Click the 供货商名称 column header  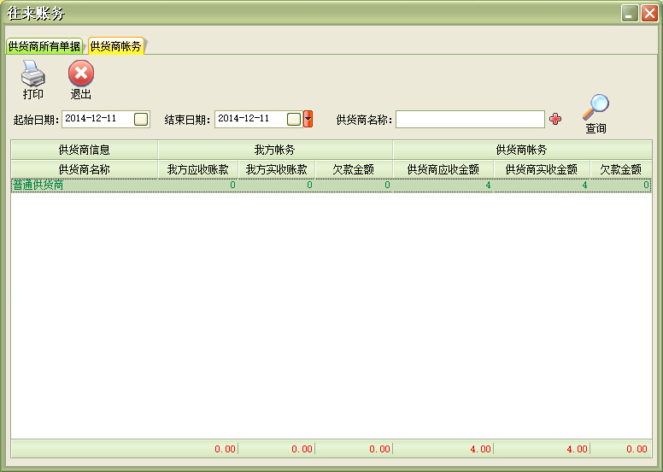[x=84, y=169]
